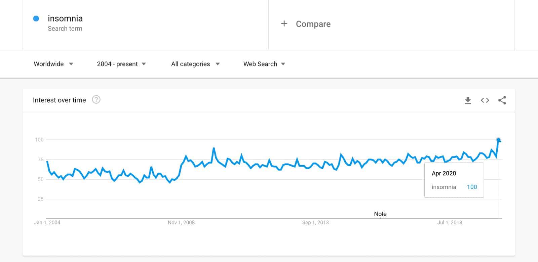
Task: Edit the insomnia search term
Action: [65, 18]
